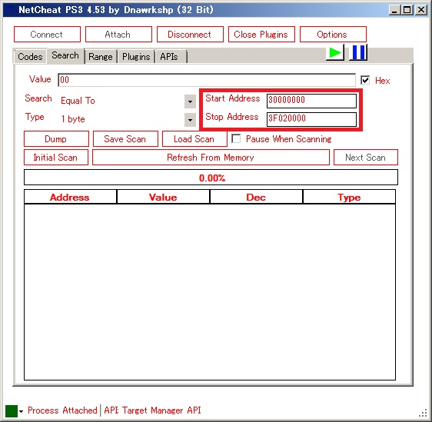Click the Dec column header
The image size is (432, 422).
[x=256, y=197]
